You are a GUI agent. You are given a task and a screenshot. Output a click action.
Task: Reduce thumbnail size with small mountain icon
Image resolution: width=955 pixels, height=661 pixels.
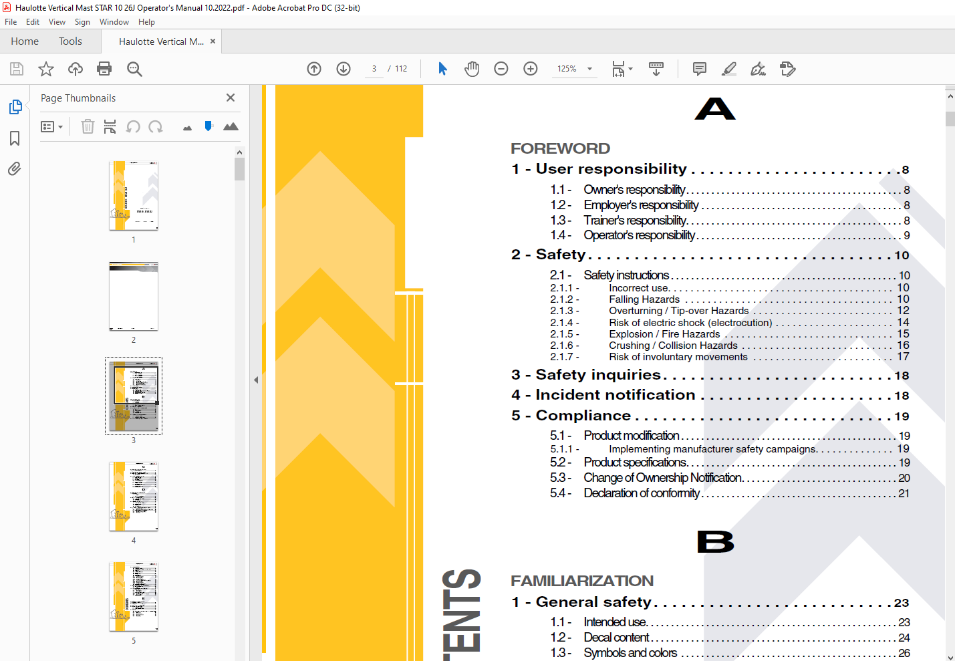point(187,128)
